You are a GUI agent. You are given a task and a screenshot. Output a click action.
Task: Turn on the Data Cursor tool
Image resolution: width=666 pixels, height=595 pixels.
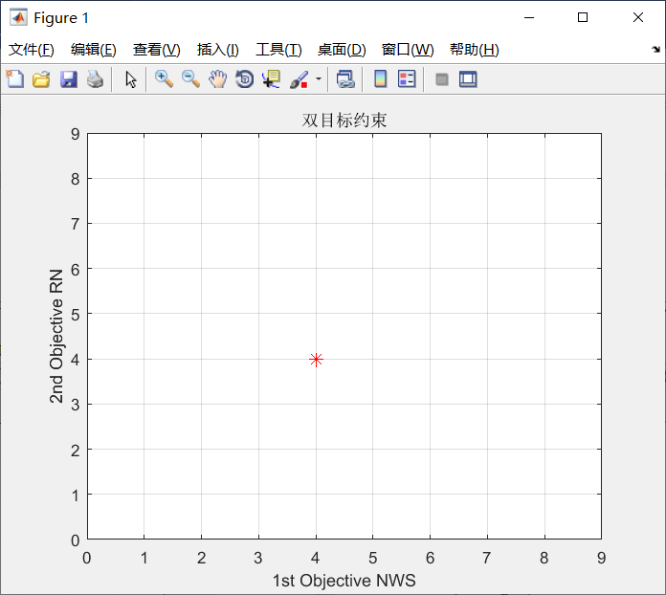point(272,79)
